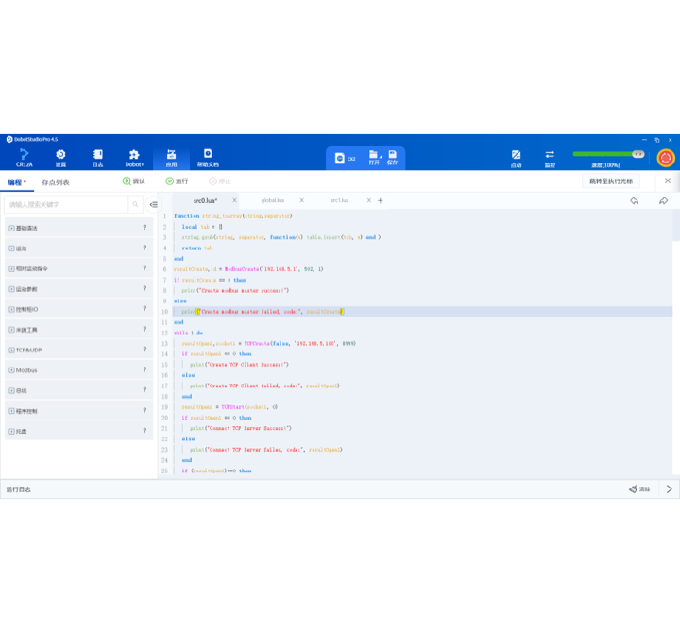Open 帮助文档 help document icon
The height and width of the screenshot is (634, 680).
pyautogui.click(x=208, y=157)
